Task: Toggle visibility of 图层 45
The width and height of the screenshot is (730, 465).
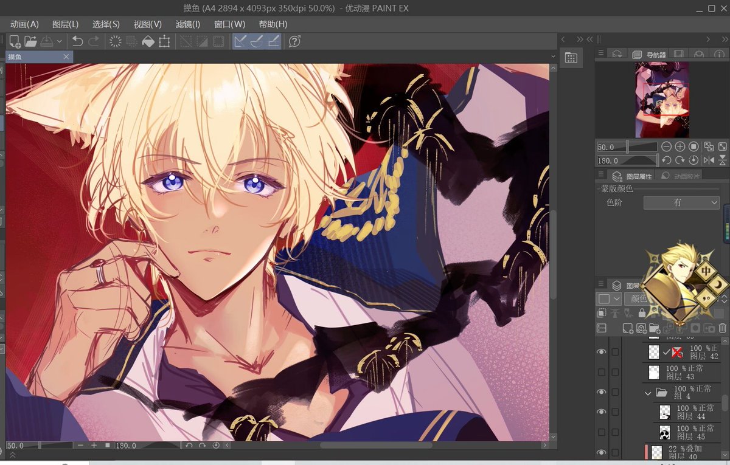Action: tap(601, 432)
